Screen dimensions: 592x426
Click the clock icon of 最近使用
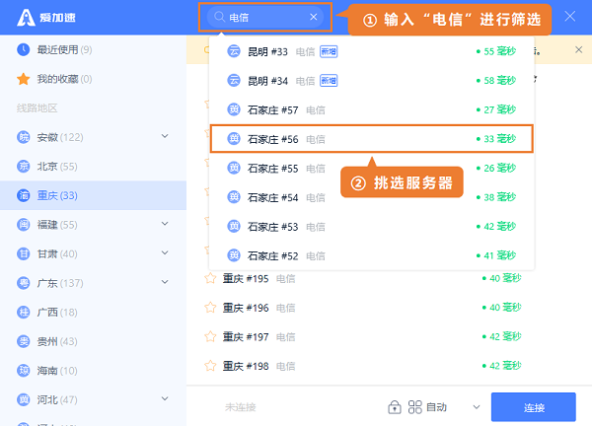coord(24,49)
